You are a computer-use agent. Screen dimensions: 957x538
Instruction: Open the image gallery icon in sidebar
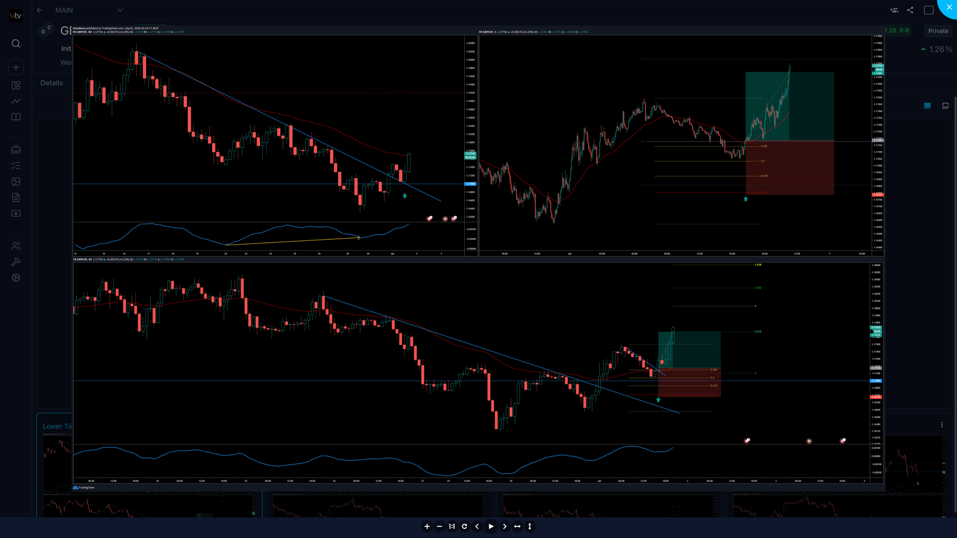pos(16,181)
